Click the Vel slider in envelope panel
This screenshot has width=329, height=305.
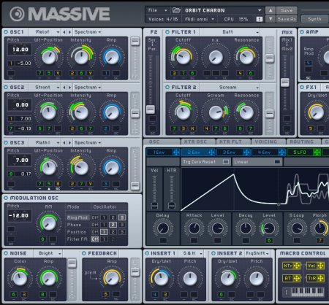154,206
